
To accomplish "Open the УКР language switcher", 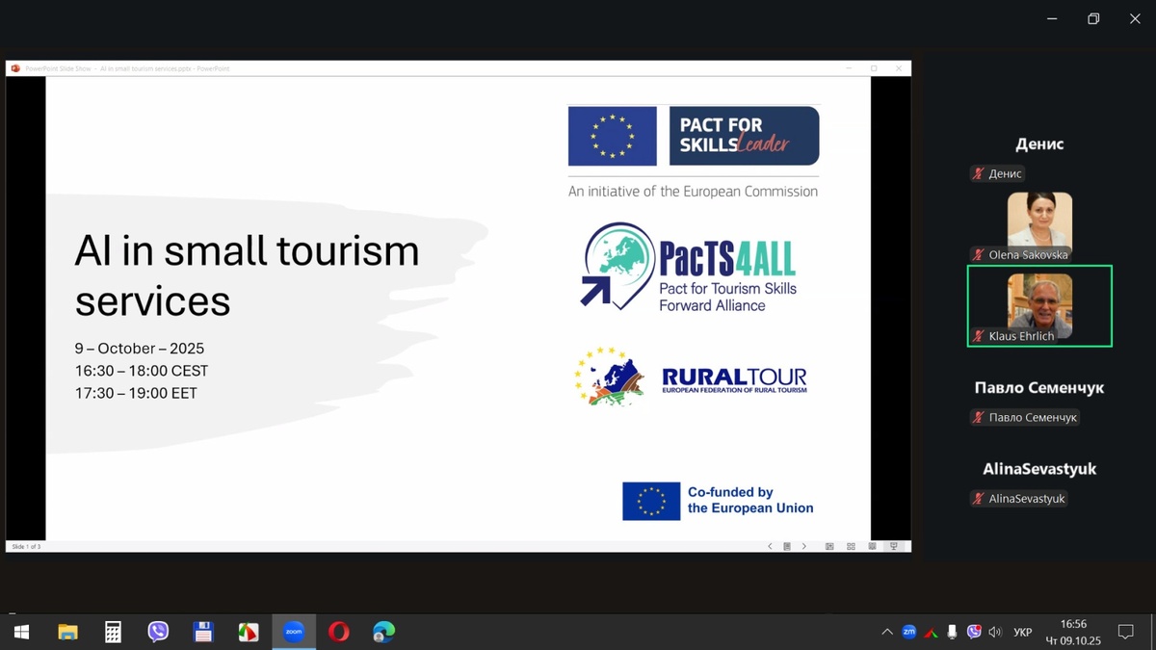I will coord(1023,633).
